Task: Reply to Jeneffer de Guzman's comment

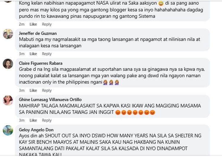Action: [x=47, y=54]
